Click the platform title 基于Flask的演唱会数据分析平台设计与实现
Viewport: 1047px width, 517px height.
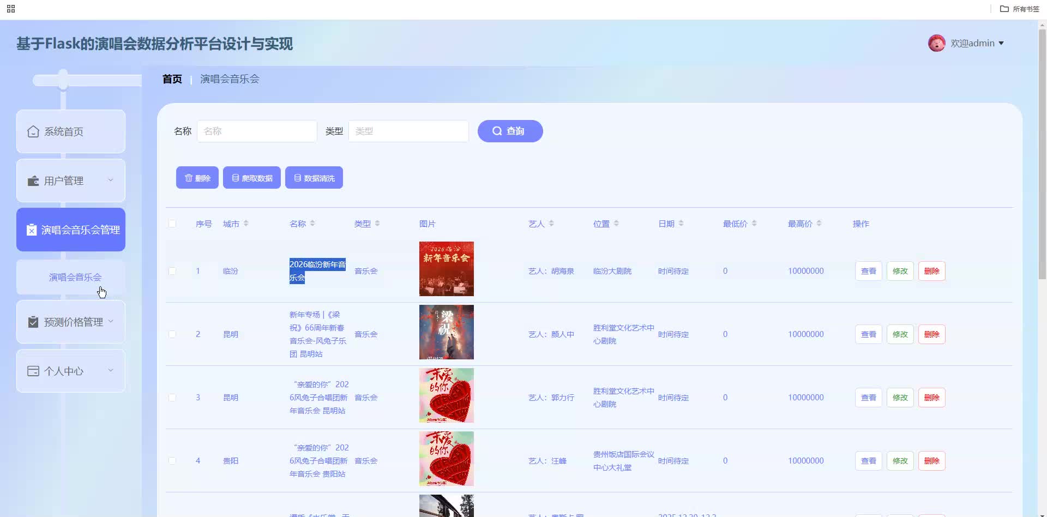click(154, 44)
